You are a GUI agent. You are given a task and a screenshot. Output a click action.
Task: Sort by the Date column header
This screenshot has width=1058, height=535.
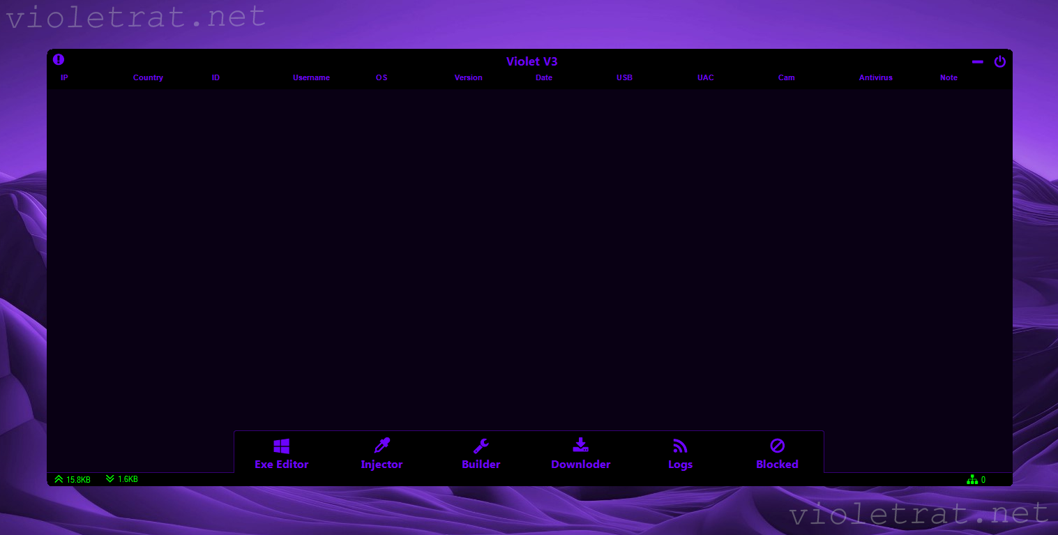pyautogui.click(x=544, y=78)
